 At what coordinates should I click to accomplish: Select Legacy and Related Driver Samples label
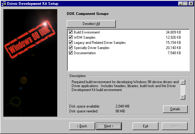100,43
